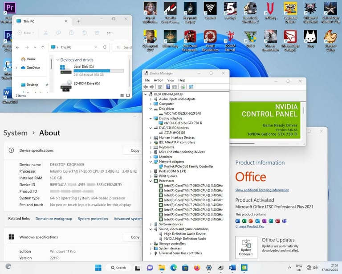The height and width of the screenshot is (274, 342).
Task: Select the This PC tab in File Explorer
Action: pos(42,21)
